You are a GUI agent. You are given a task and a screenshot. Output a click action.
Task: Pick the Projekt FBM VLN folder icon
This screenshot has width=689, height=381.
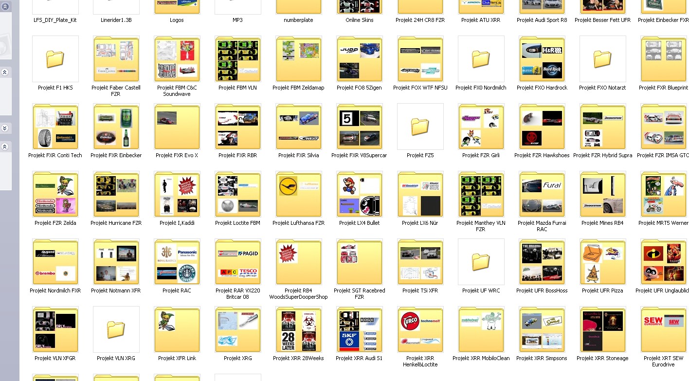click(238, 59)
